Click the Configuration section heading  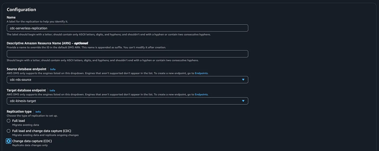click(x=21, y=9)
